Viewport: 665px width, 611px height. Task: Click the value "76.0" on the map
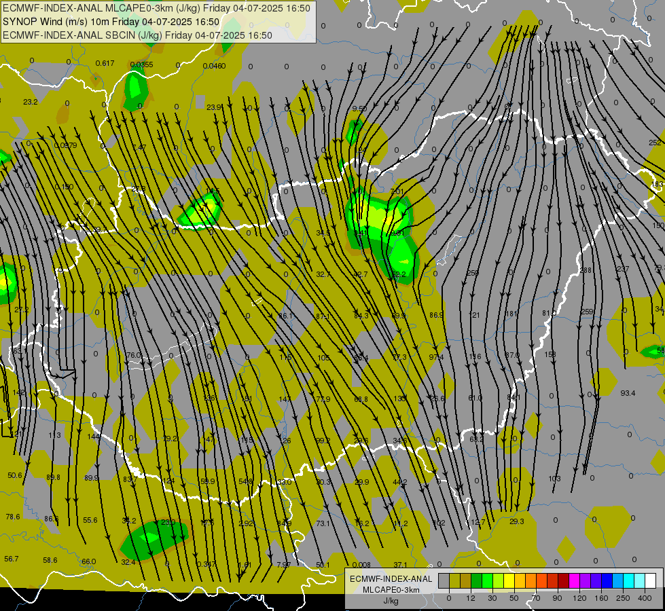coord(133,355)
